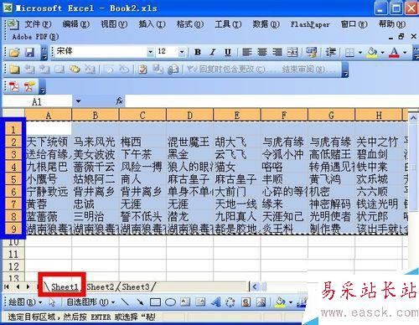Open the 数据(D) menu
The width and height of the screenshot is (419, 325).
point(266,24)
